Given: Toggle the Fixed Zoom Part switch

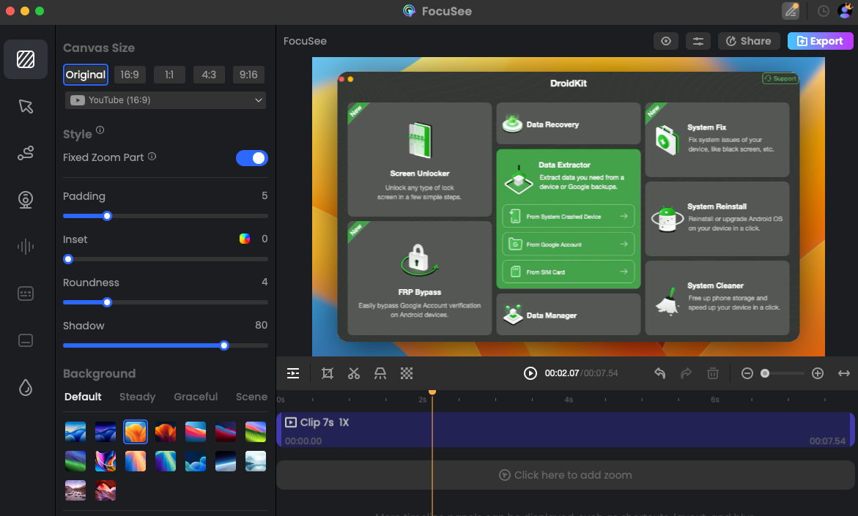Looking at the screenshot, I should point(252,158).
